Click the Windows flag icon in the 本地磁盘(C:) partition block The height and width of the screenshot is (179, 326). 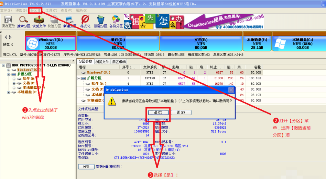coord(280,44)
